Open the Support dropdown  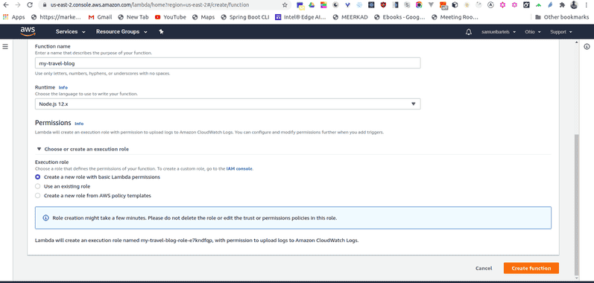point(561,32)
